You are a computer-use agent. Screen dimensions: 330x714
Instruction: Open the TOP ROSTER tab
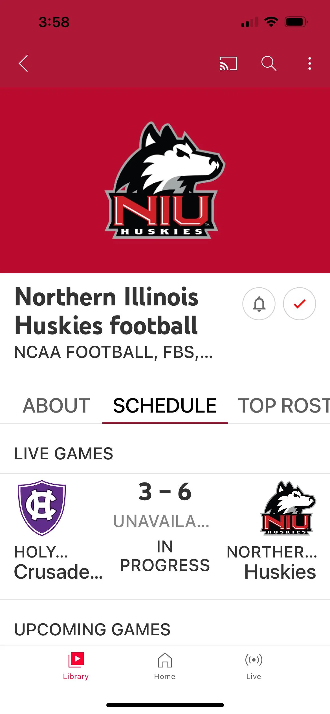click(x=283, y=406)
